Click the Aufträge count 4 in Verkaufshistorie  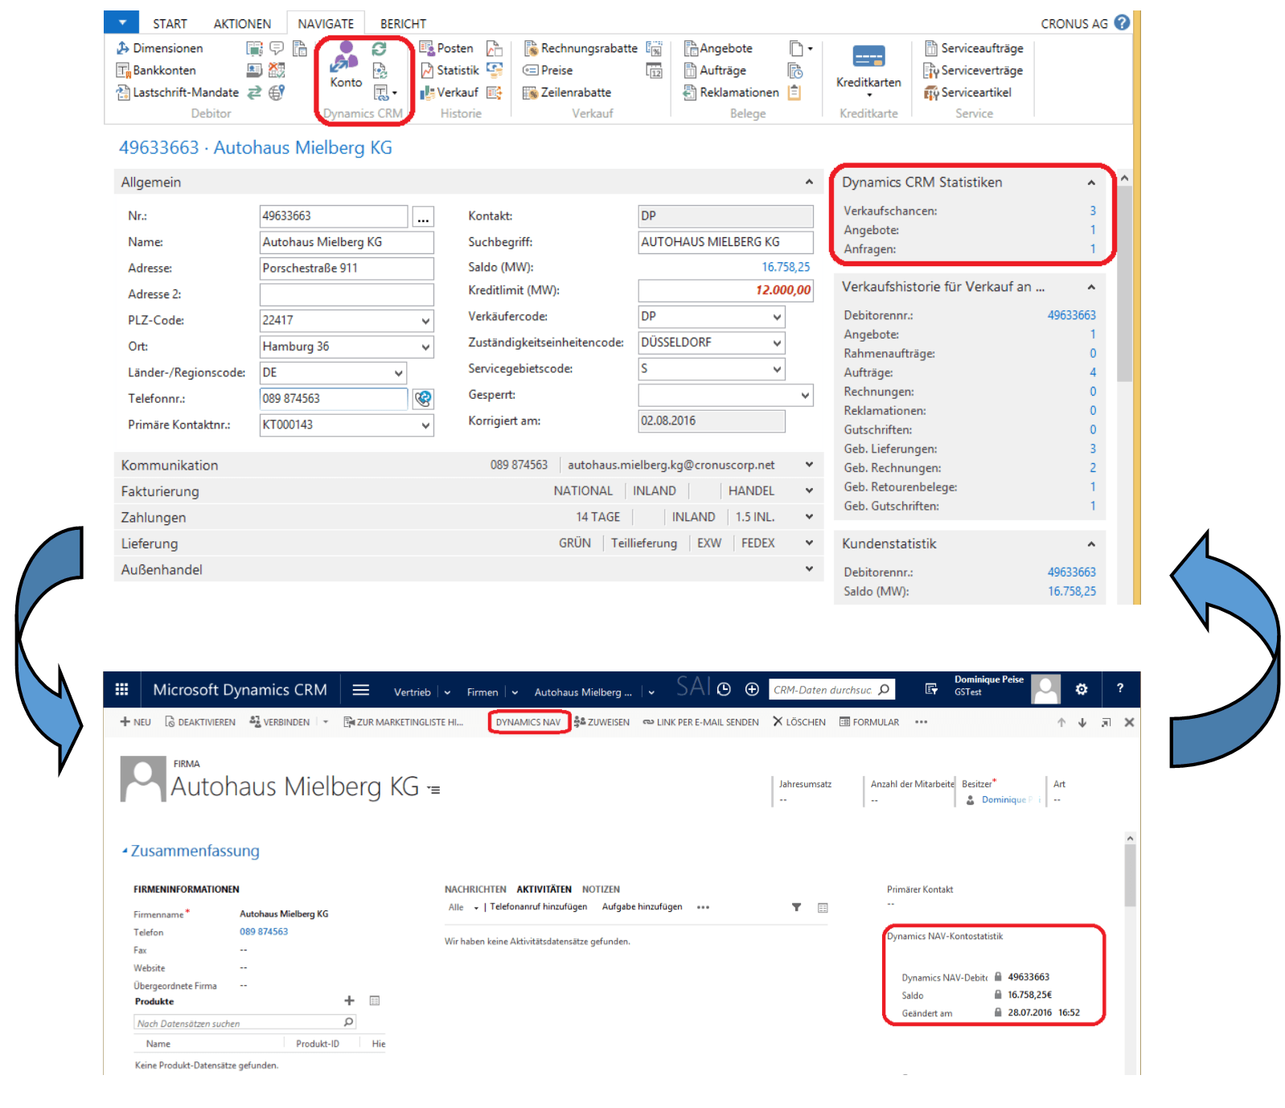(1093, 372)
